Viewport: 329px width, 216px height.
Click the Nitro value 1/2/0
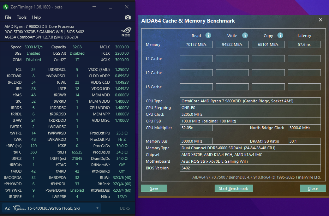(x=122, y=197)
